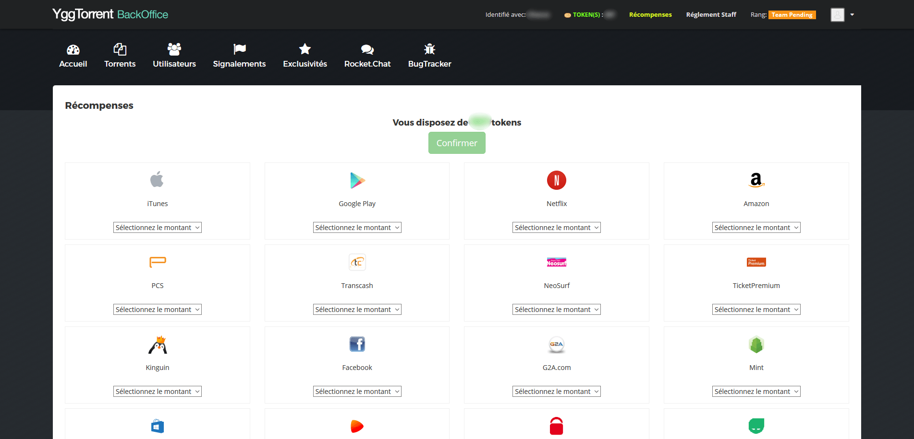Click the green smiling logo in bottom row

(x=756, y=426)
